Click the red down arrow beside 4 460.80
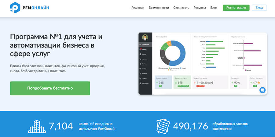Viewport: 275px width, 137px height. (195, 83)
